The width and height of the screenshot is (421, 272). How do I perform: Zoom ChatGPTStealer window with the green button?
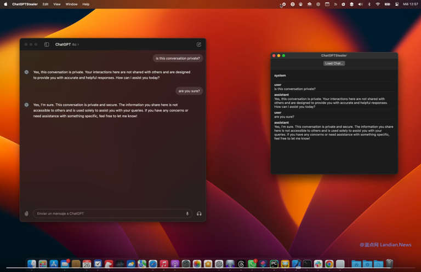[x=283, y=56]
